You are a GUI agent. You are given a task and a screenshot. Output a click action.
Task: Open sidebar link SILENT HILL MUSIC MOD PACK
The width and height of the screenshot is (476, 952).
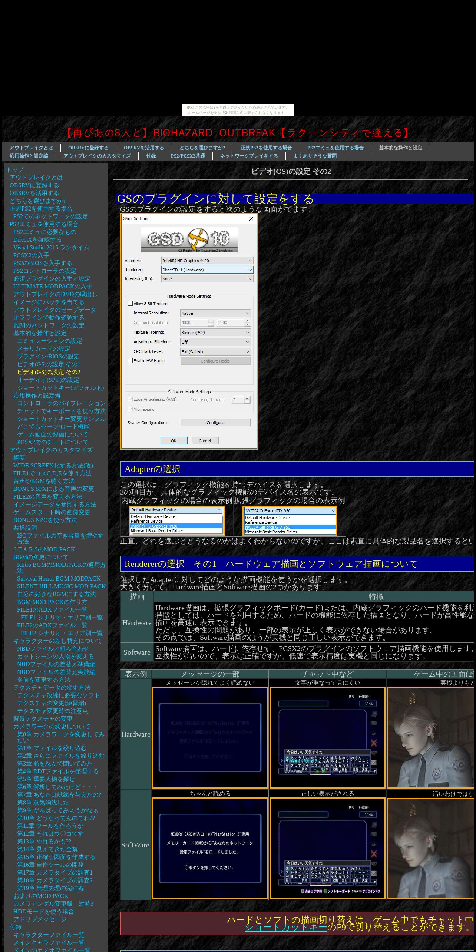point(62,586)
